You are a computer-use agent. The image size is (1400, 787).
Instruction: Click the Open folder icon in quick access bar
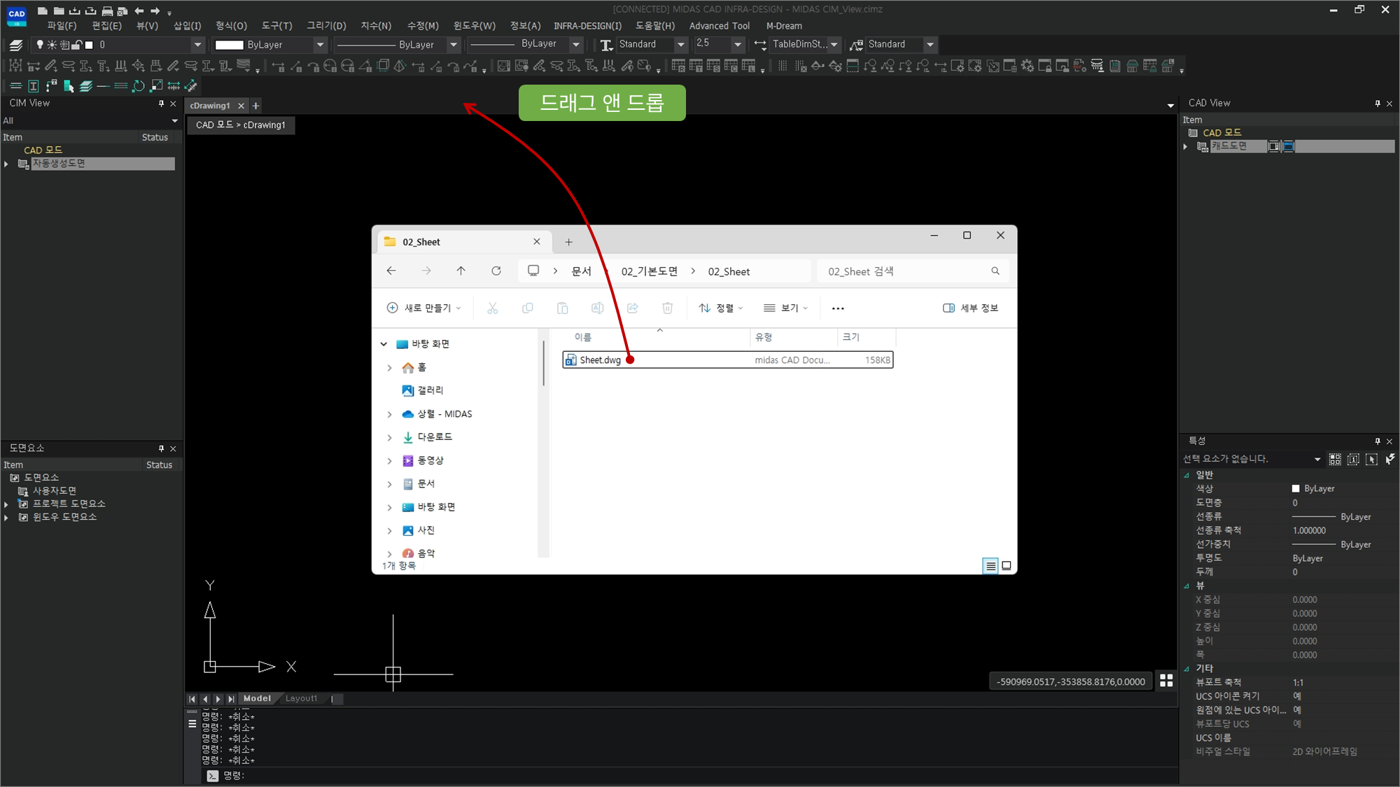(59, 10)
